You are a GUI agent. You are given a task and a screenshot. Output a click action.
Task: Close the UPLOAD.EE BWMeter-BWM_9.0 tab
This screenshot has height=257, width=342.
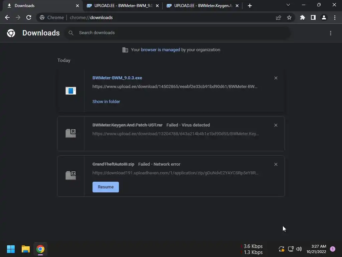point(157,6)
